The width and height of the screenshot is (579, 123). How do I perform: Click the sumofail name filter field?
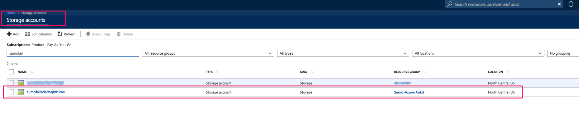point(73,53)
